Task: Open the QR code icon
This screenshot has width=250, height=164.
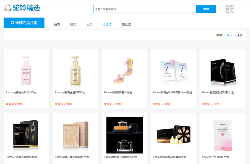Action: 230,9
